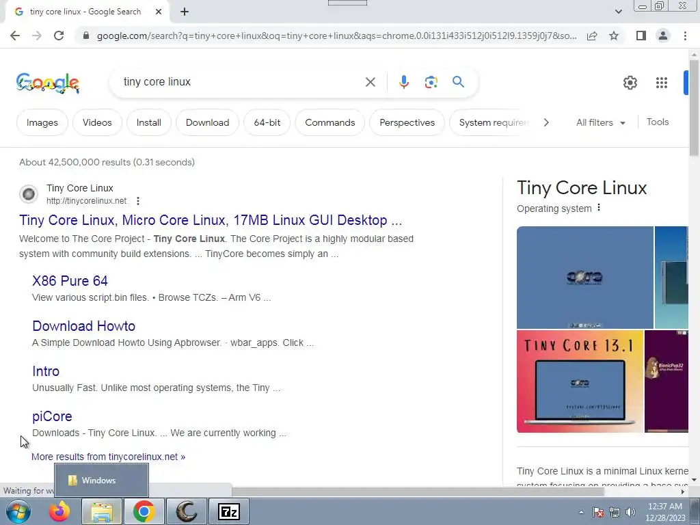Open a new browser tab
This screenshot has width=700, height=525.
coord(185,12)
